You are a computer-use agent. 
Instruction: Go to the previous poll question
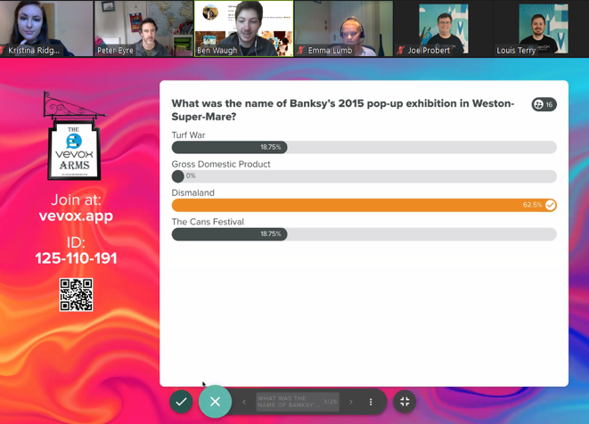244,402
